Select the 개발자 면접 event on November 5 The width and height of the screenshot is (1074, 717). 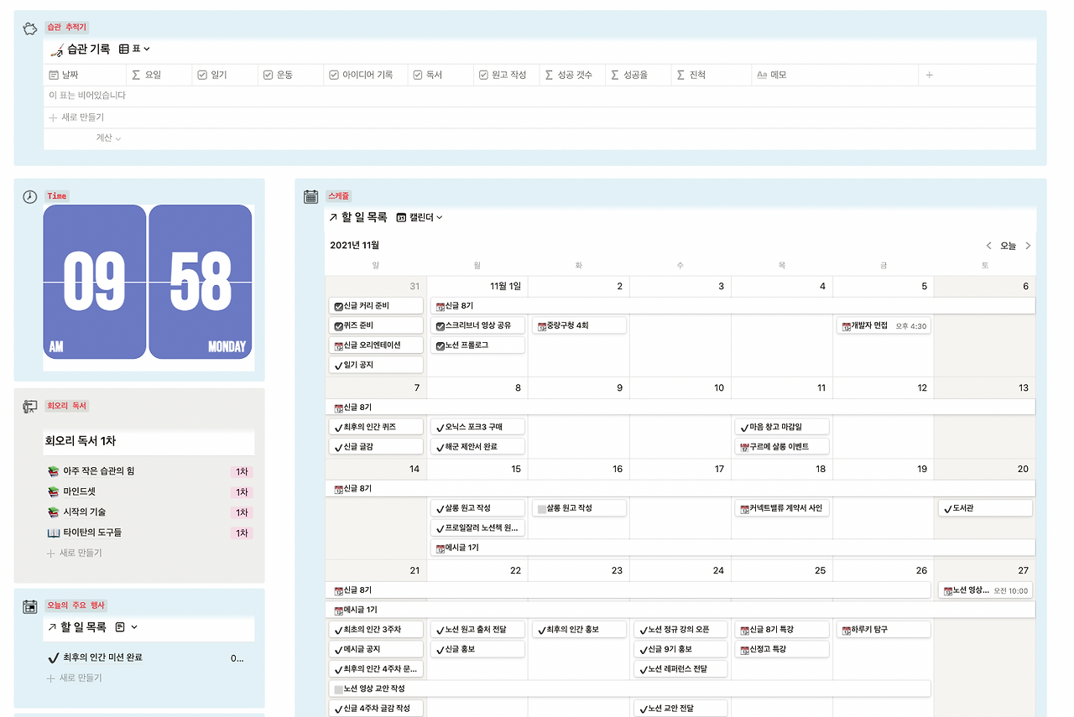tap(883, 325)
